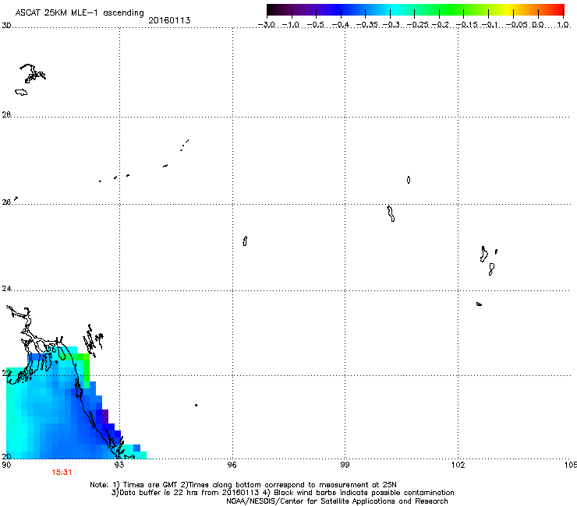This screenshot has width=577, height=506.
Task: Click the longitude label 90
Action: pos(6,465)
